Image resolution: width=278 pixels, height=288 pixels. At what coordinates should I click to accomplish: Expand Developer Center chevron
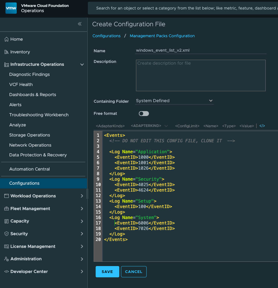tap(82, 272)
